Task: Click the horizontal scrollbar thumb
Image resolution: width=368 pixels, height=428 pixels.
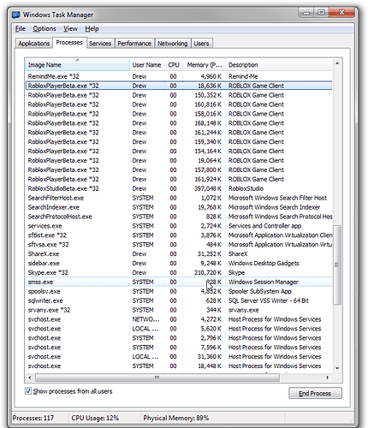Action: pos(157,377)
